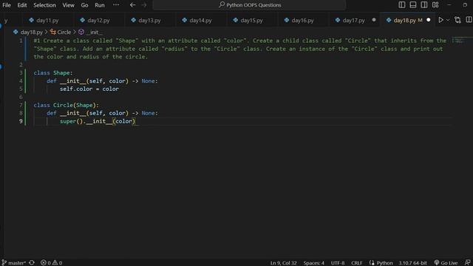Select 3.10.7 64-bit interpreter
This screenshot has width=473, height=266.
[412, 263]
